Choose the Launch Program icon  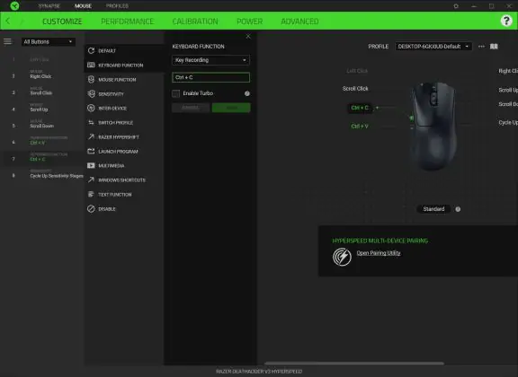point(91,151)
